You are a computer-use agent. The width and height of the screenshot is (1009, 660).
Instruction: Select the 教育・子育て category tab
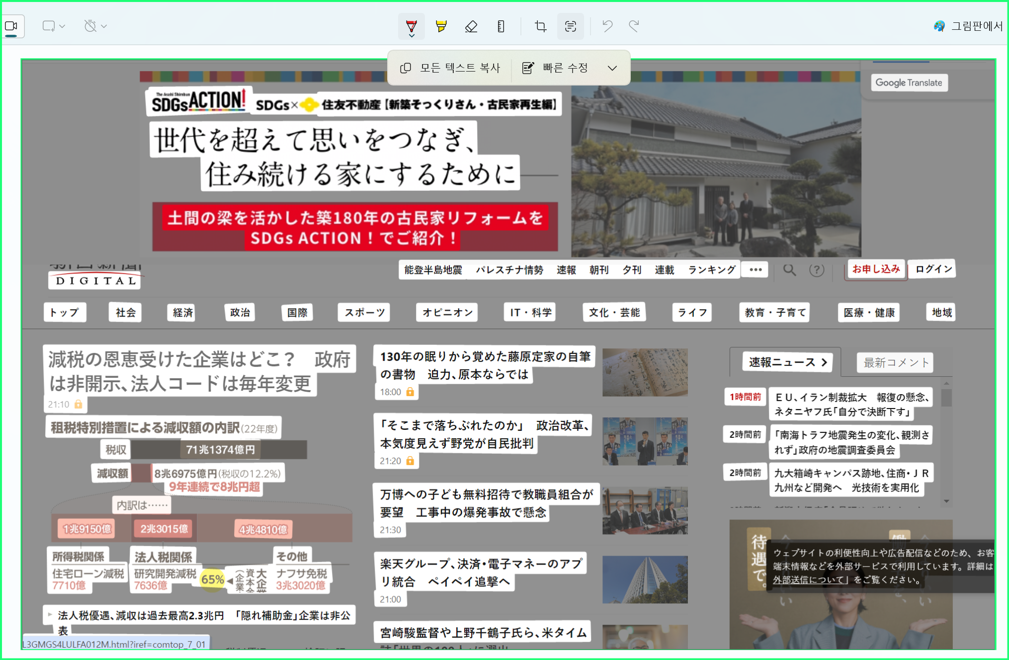click(x=775, y=313)
